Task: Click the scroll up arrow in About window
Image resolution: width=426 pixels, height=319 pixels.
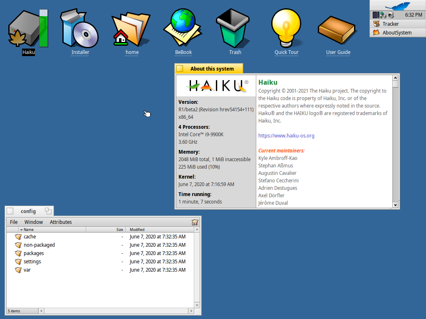Action: 395,78
